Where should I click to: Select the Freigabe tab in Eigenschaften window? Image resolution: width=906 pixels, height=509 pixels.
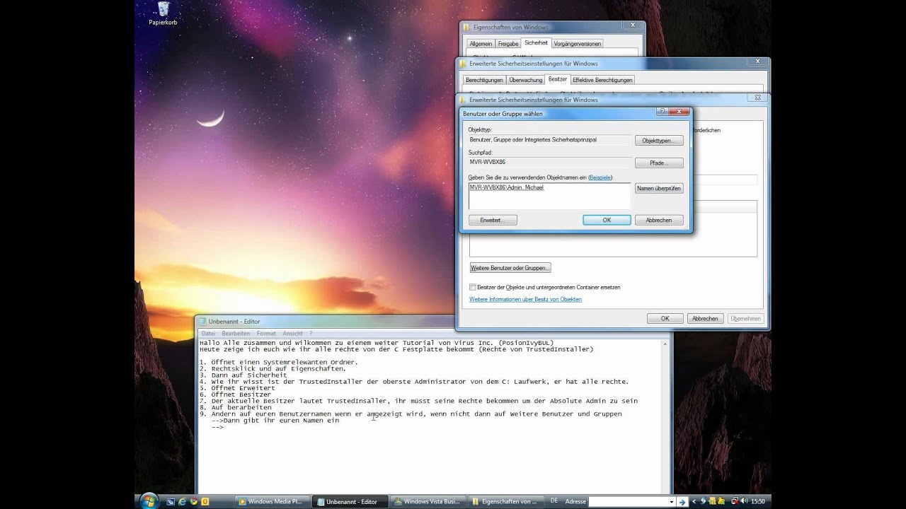[x=508, y=44]
